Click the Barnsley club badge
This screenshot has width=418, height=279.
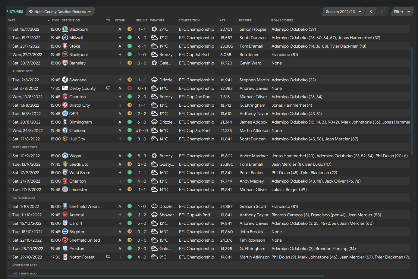coord(65,63)
